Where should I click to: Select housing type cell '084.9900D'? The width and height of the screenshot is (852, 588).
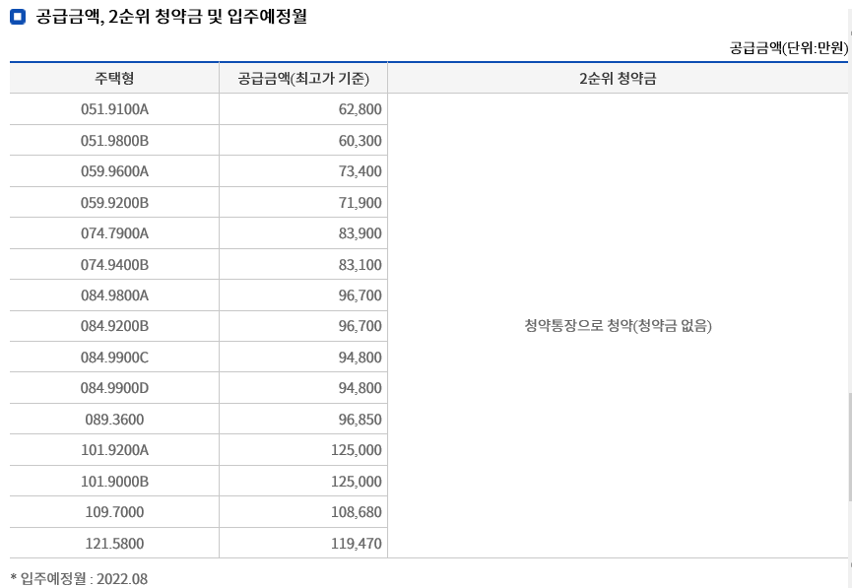click(x=114, y=388)
